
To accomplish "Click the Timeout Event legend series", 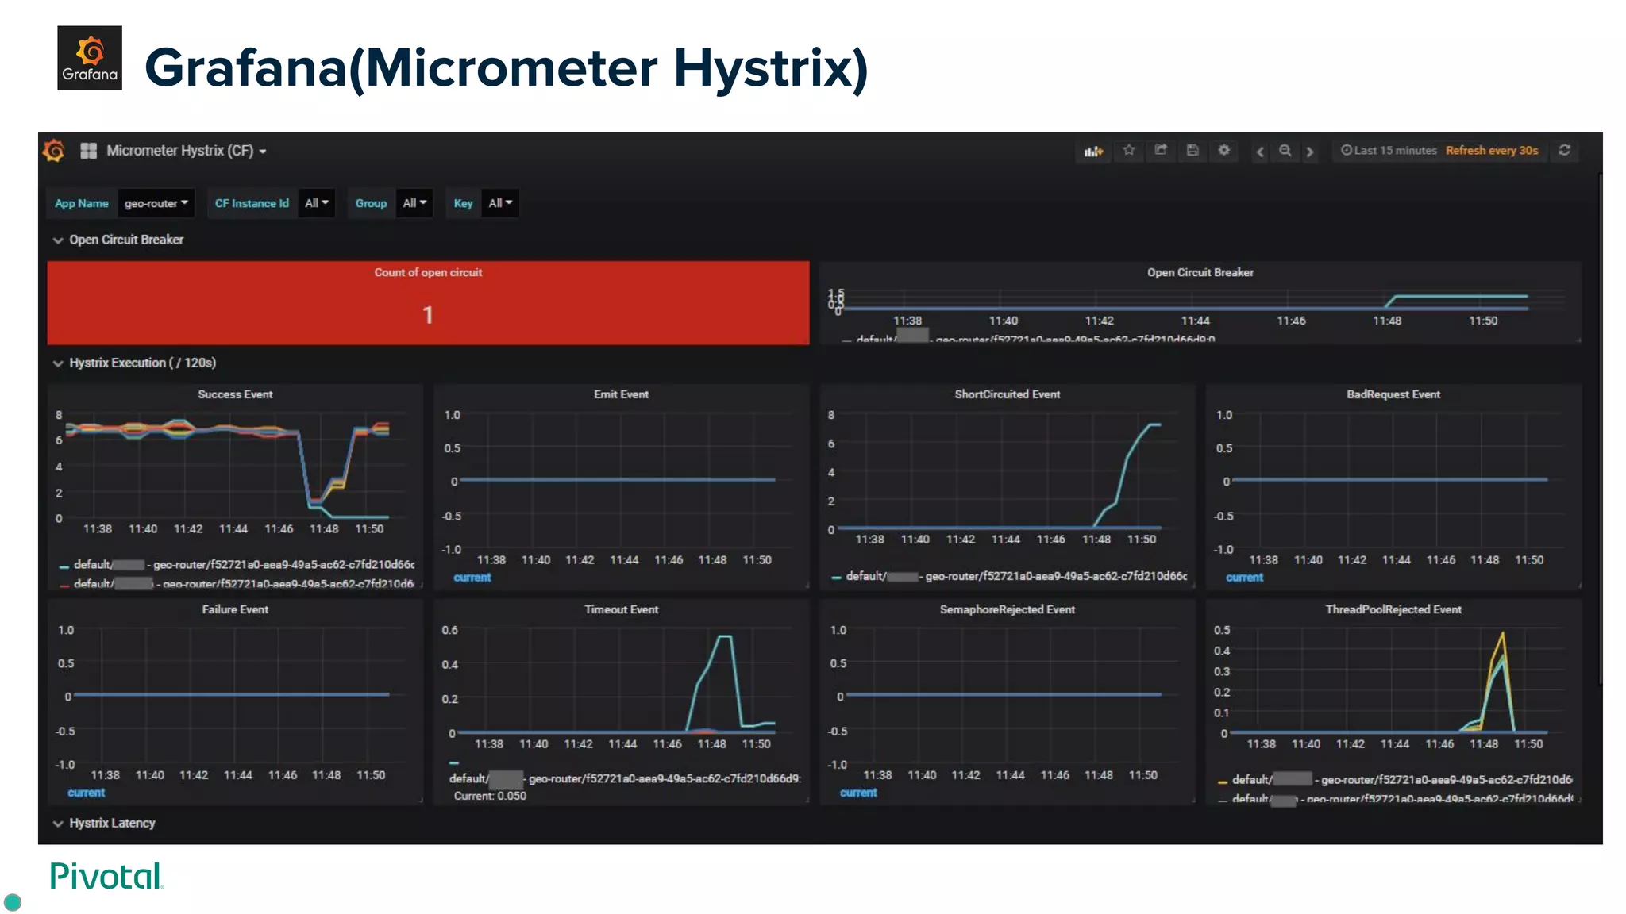I will (625, 778).
